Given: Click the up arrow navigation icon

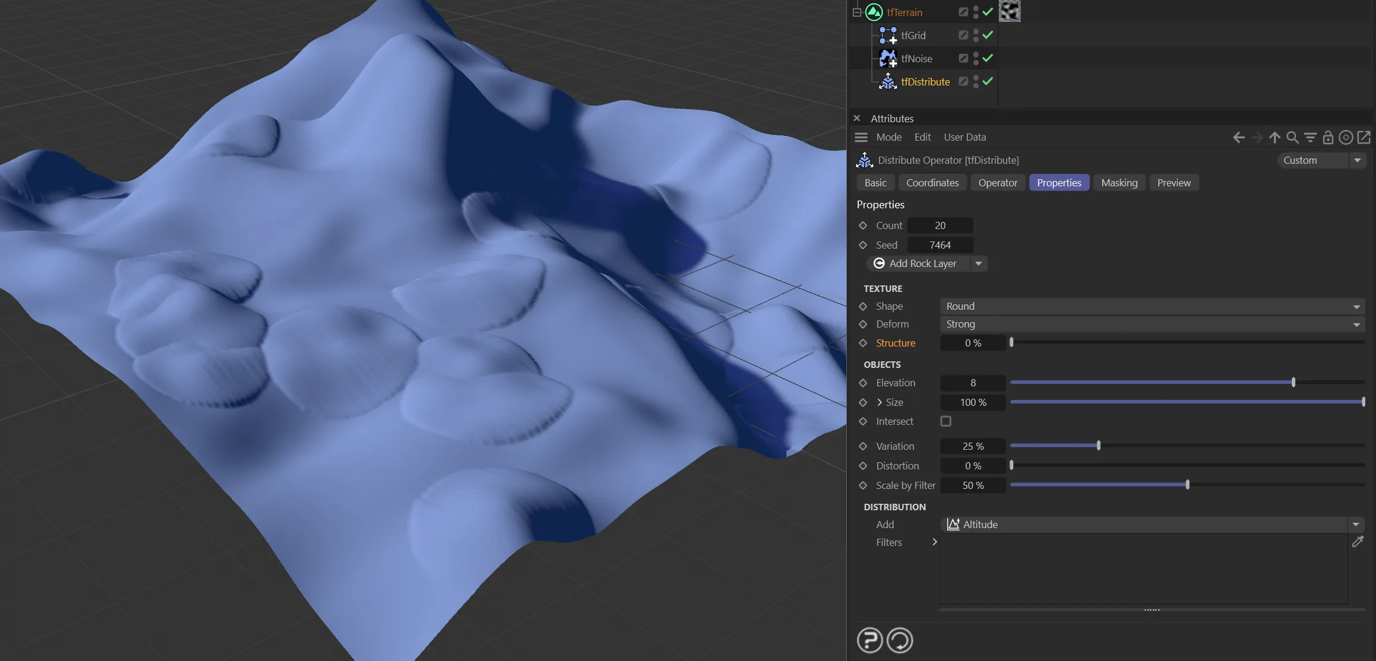Looking at the screenshot, I should pyautogui.click(x=1275, y=138).
